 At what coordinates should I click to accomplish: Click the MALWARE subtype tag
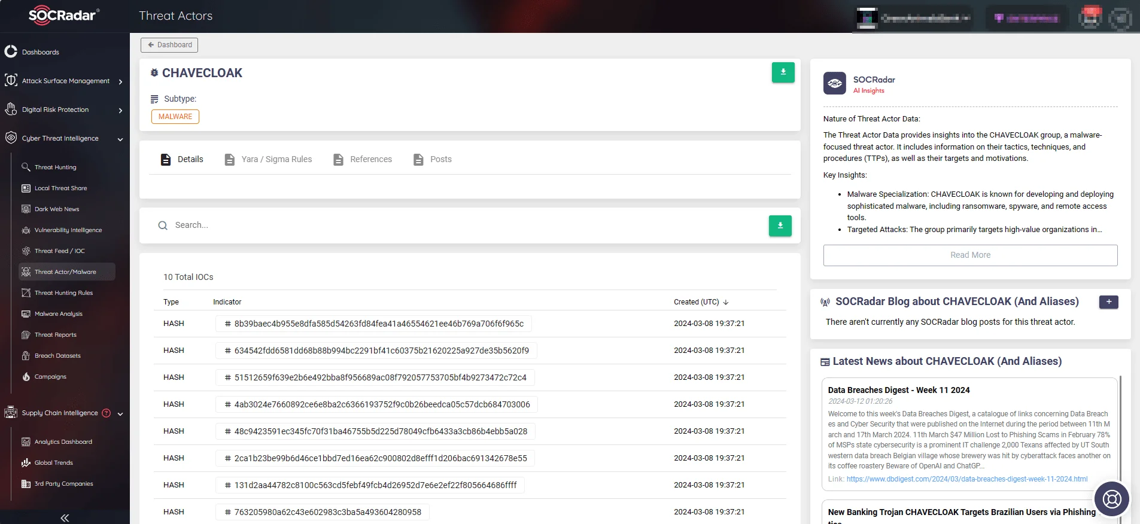tap(175, 117)
